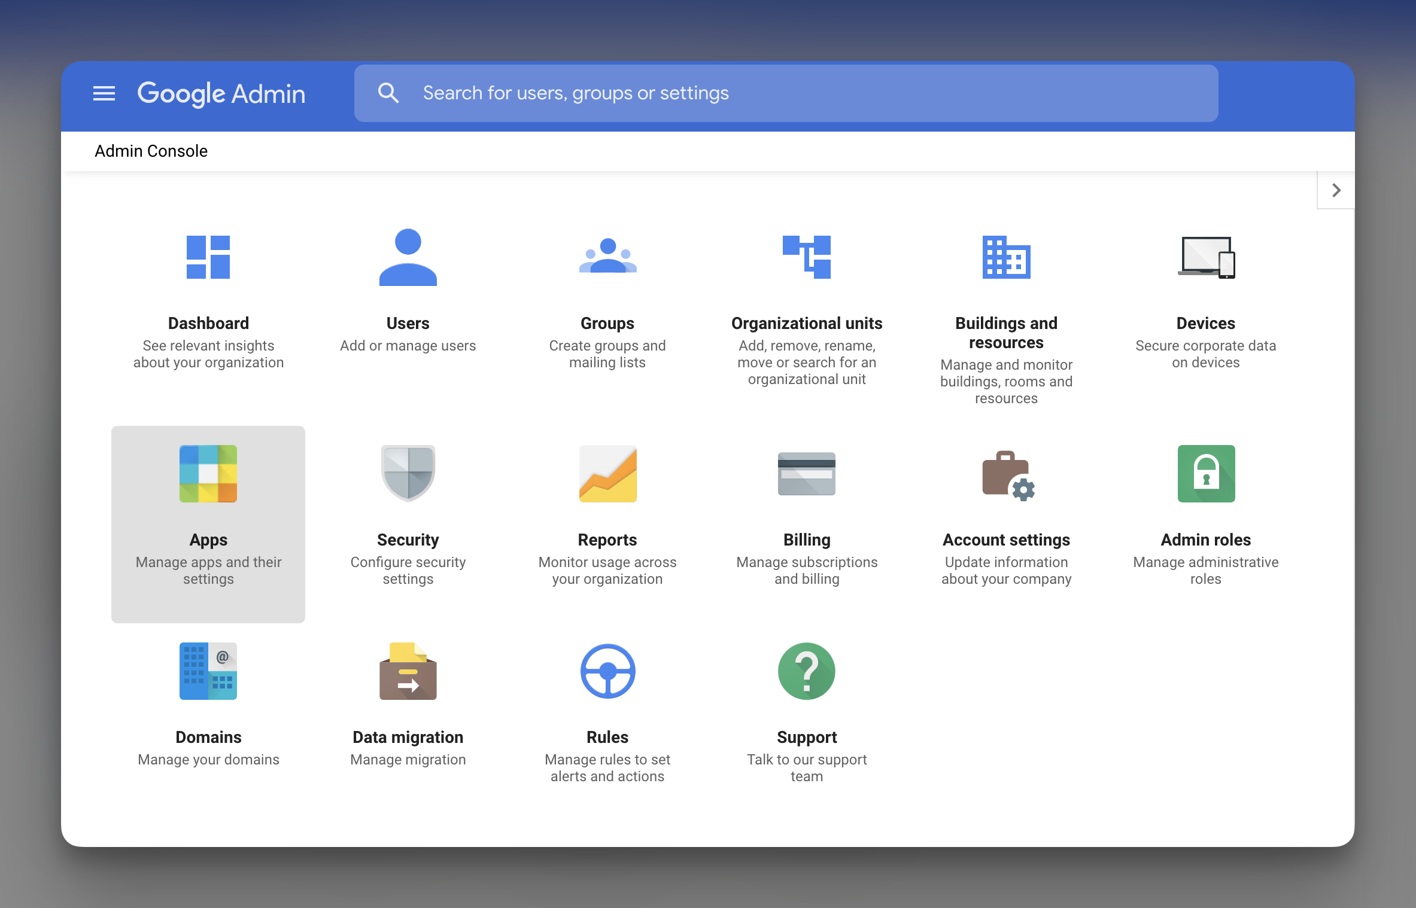Open the Support question mark icon
This screenshot has height=908, width=1416.
point(807,671)
